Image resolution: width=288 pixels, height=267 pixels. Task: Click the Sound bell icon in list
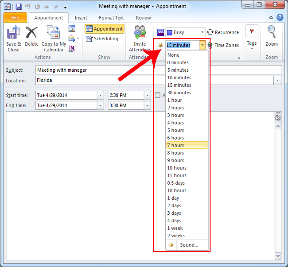tap(171, 245)
